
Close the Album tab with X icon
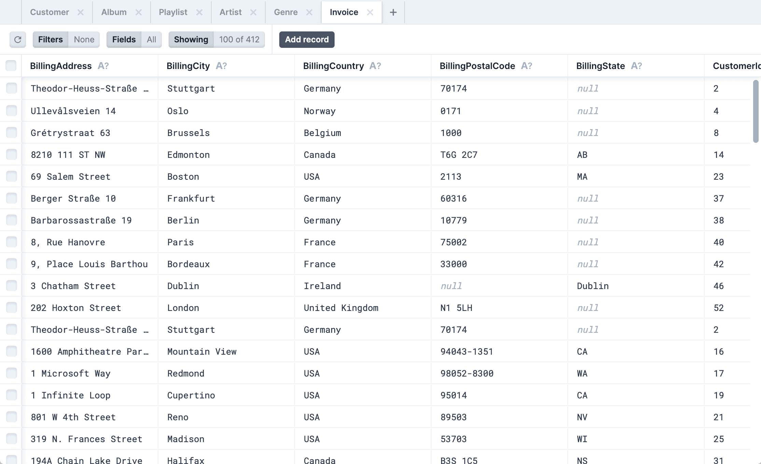[x=138, y=12]
